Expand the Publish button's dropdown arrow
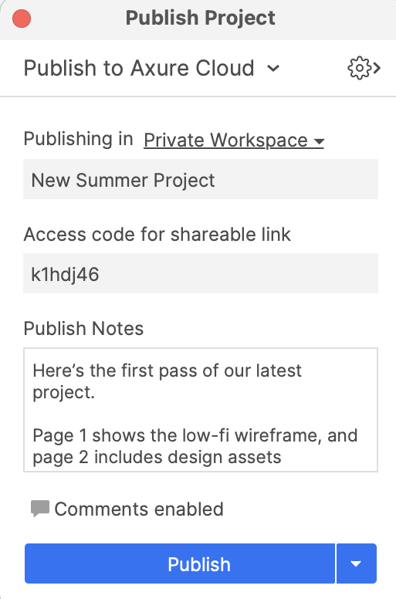The height and width of the screenshot is (599, 396). (x=357, y=563)
